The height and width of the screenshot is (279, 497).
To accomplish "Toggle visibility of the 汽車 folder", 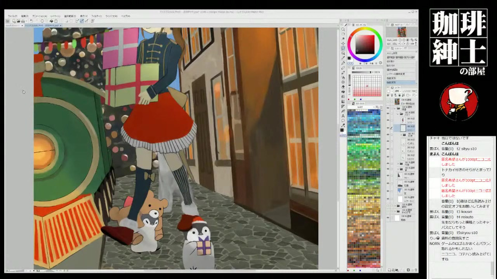I will coord(388,164).
